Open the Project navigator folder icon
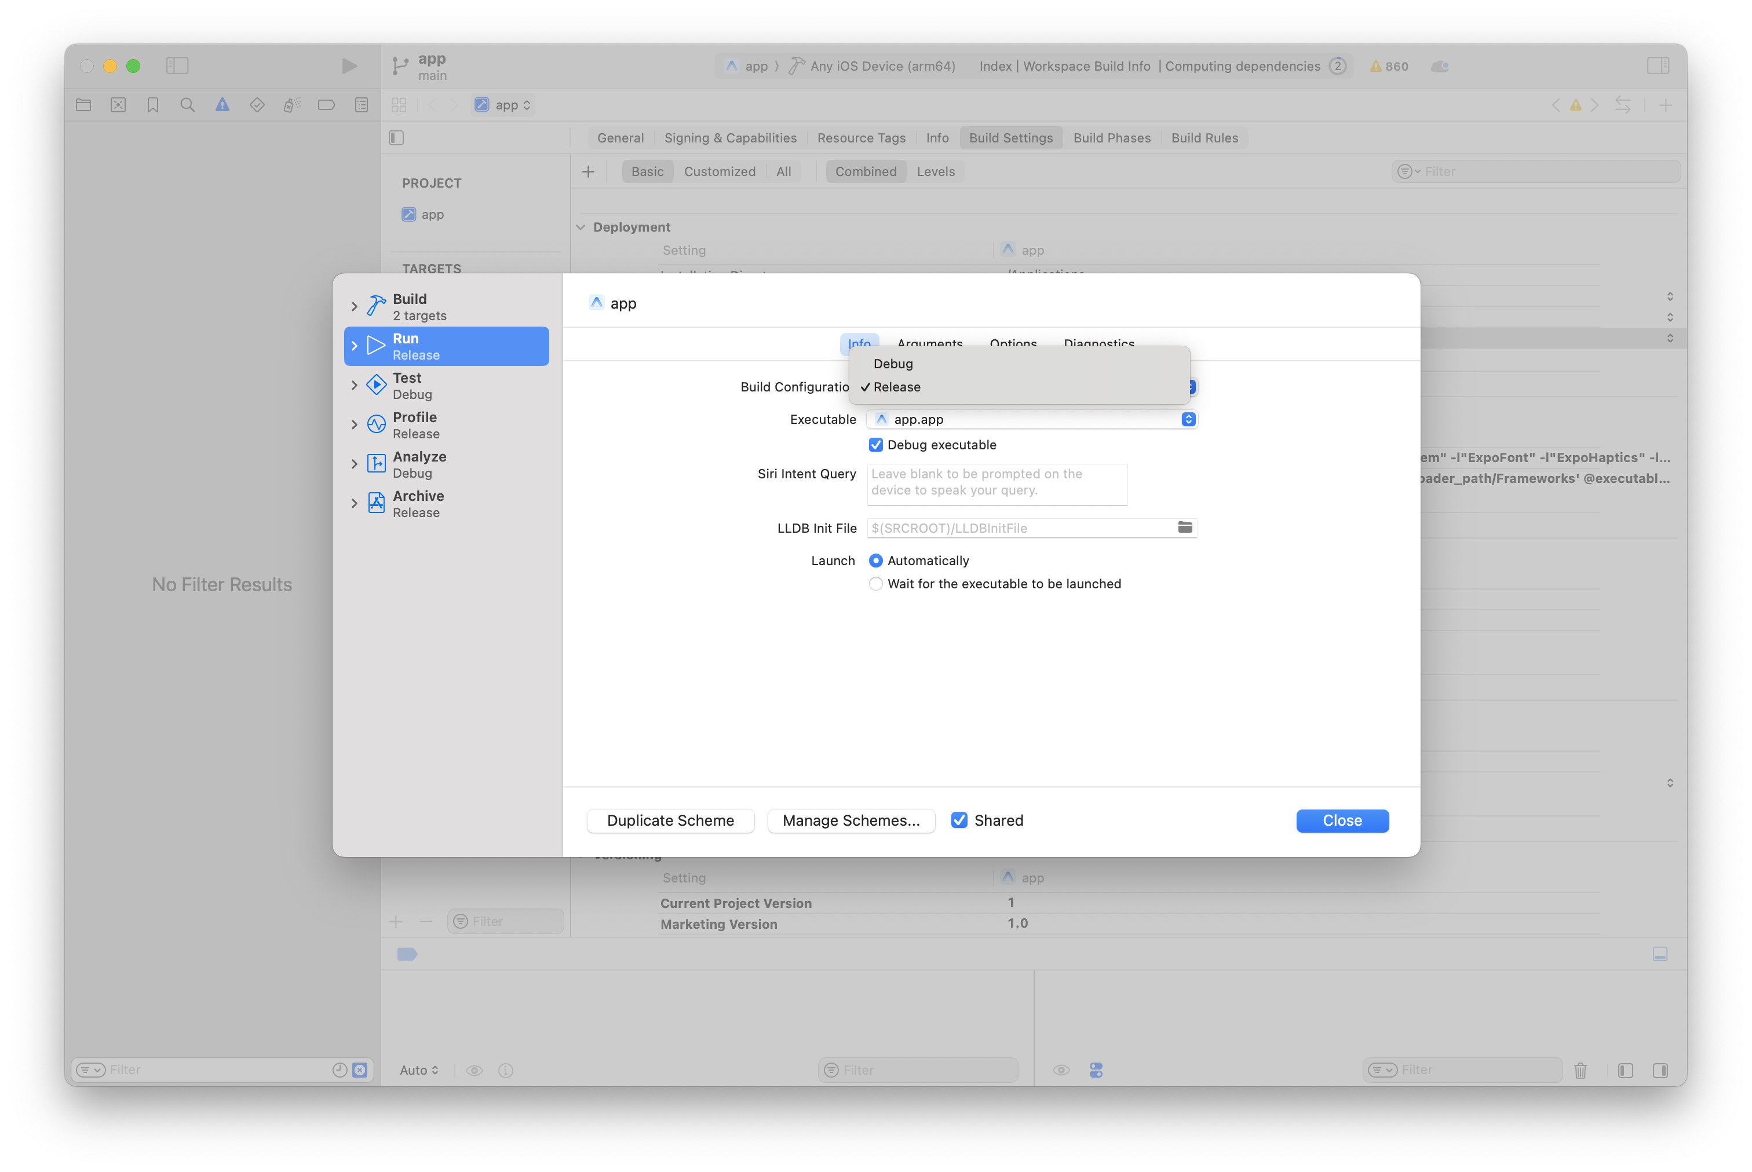Screen dimensions: 1752x1172 (x=83, y=105)
